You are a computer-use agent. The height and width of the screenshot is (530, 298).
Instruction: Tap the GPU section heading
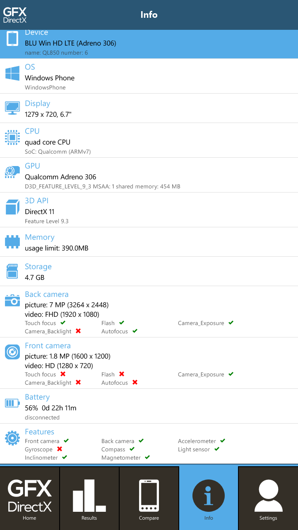tap(32, 166)
